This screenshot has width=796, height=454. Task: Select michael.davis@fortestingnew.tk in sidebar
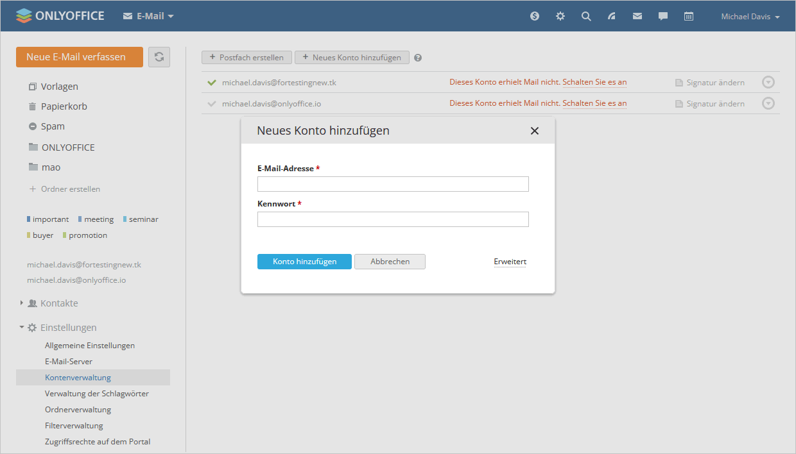[x=84, y=264]
